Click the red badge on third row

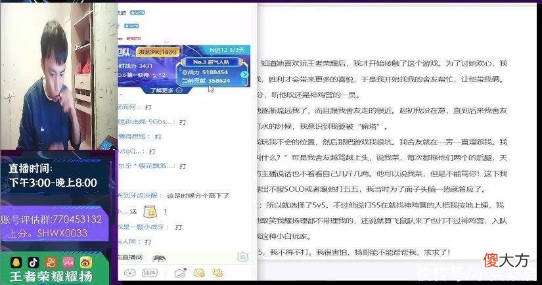pyautogui.click(x=134, y=39)
